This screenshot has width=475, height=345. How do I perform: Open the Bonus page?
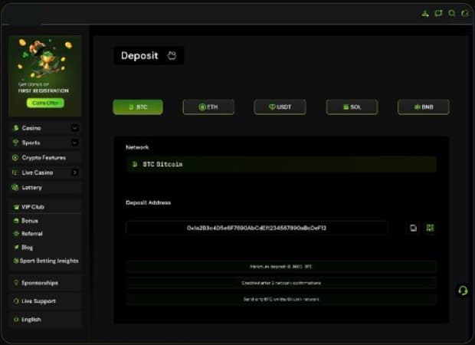(x=30, y=221)
